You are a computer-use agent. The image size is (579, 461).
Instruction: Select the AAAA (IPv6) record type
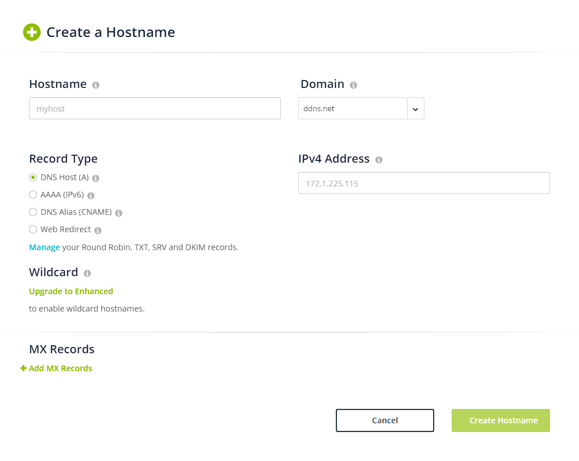click(x=33, y=195)
